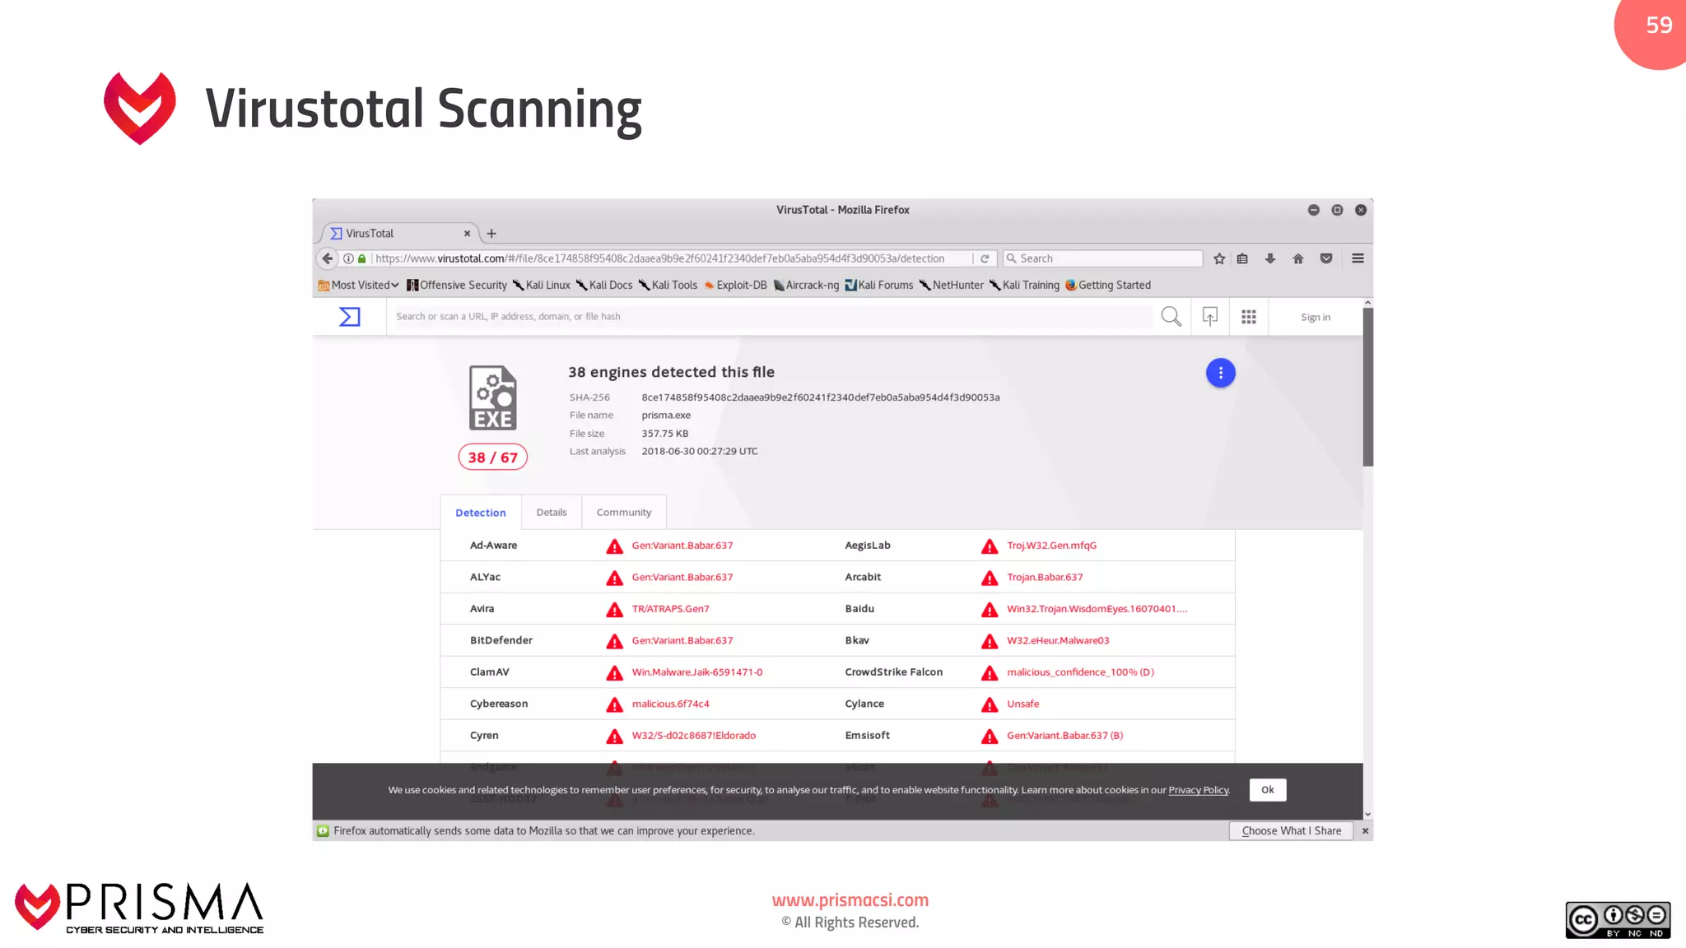Open the NetHunter bookmark

click(x=952, y=286)
